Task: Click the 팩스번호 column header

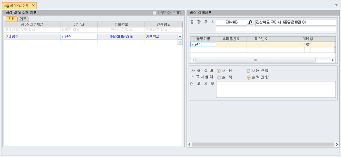Action: (x=261, y=39)
